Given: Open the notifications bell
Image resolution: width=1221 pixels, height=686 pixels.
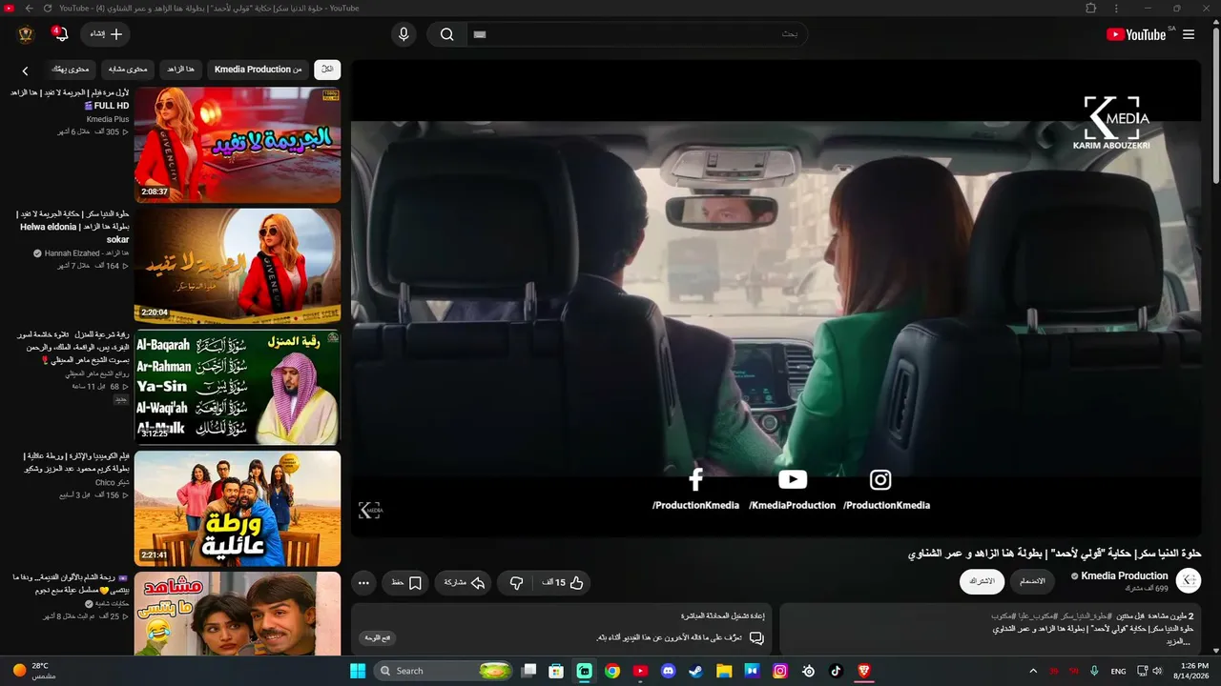Looking at the screenshot, I should (x=61, y=34).
